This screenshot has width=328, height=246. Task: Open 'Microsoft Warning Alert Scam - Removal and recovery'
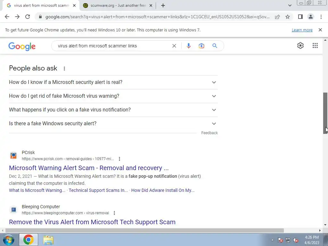89,168
